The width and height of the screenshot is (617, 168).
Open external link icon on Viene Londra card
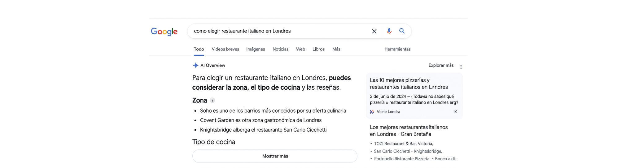click(455, 111)
